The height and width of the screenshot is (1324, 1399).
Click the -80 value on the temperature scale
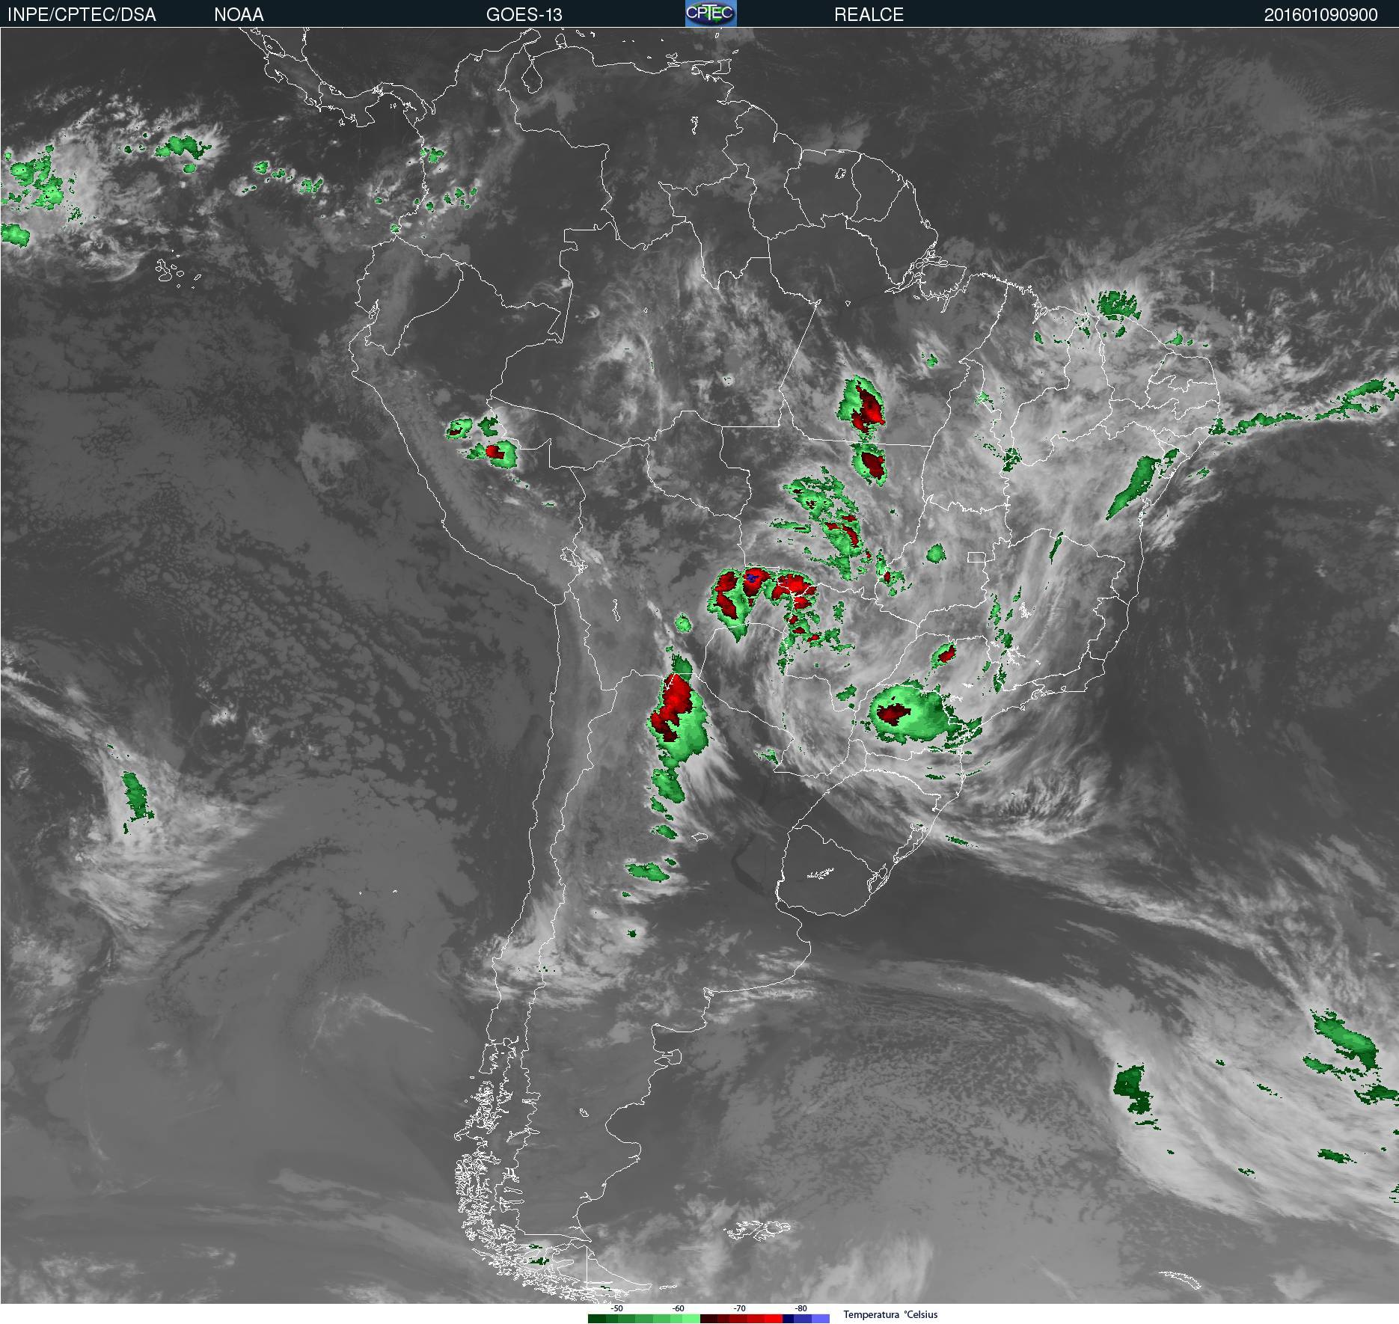tap(800, 1308)
